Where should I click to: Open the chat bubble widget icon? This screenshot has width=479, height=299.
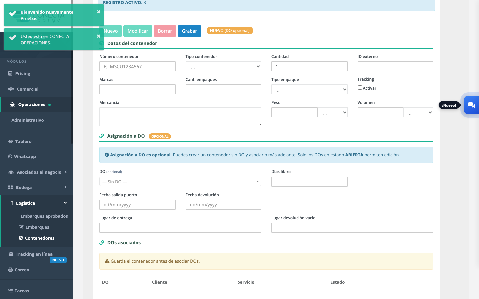[471, 105]
